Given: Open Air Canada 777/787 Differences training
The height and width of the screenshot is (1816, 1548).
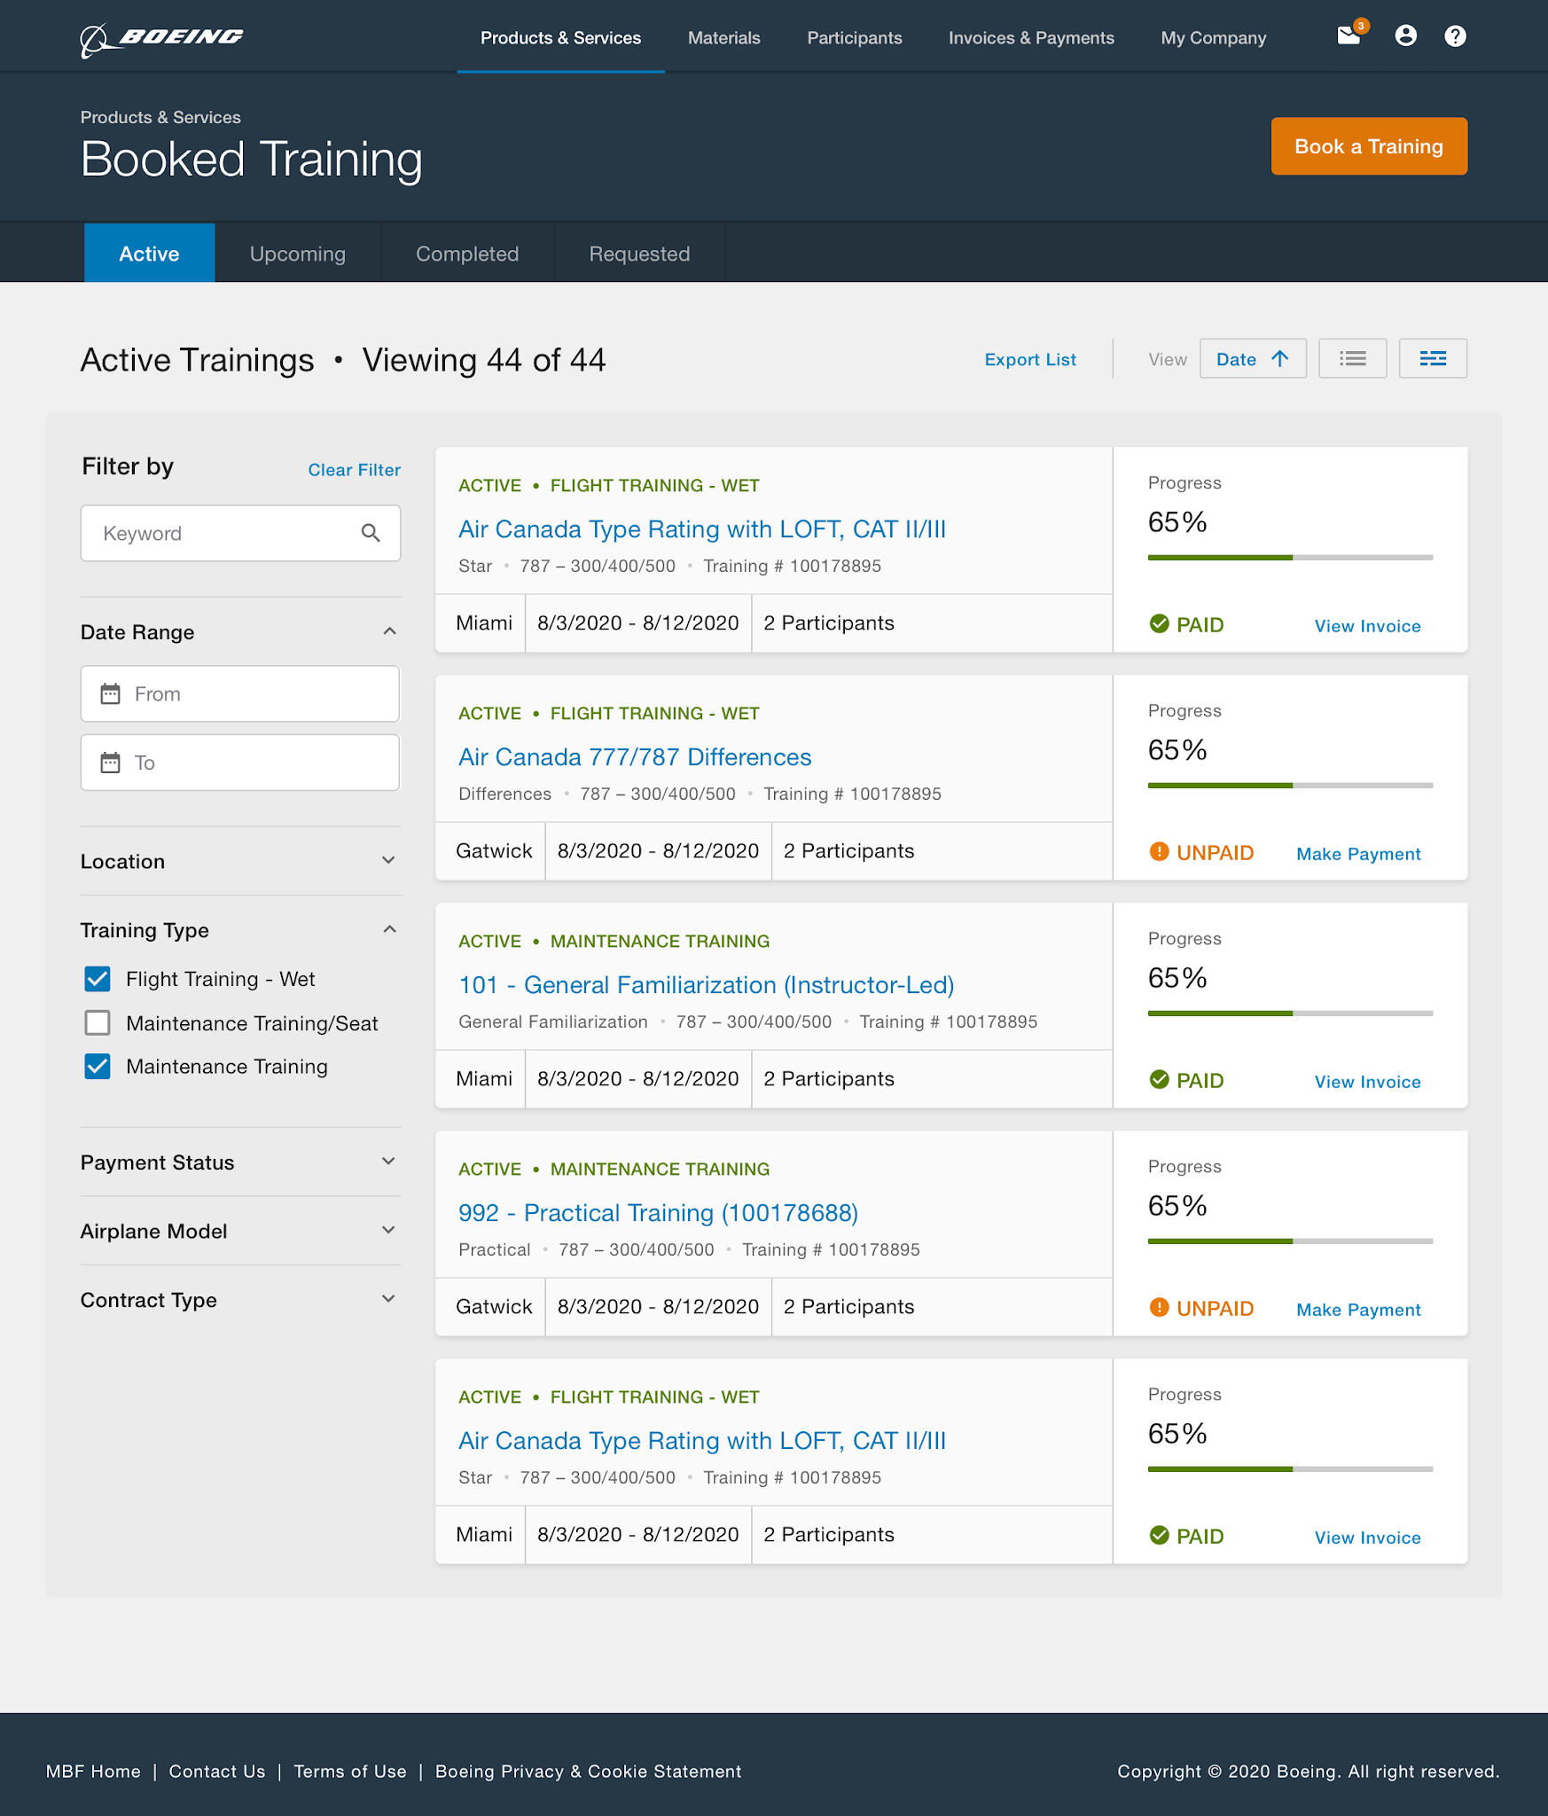Looking at the screenshot, I should pyautogui.click(x=635, y=756).
